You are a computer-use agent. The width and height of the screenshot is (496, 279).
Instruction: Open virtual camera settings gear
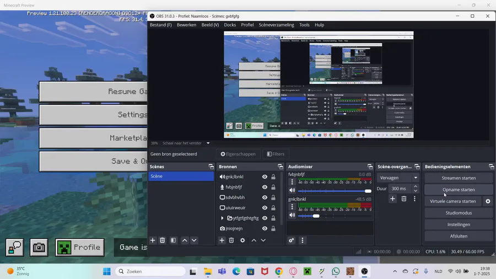pos(488,201)
